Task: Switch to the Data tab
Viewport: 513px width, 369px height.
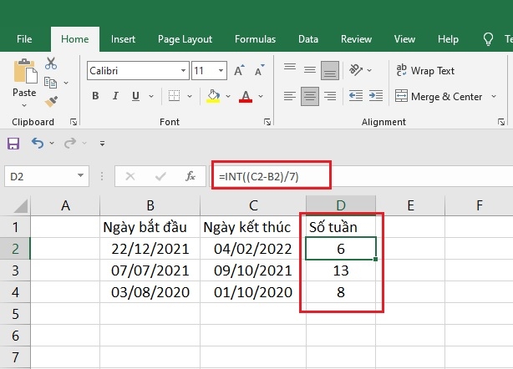Action: pos(308,39)
